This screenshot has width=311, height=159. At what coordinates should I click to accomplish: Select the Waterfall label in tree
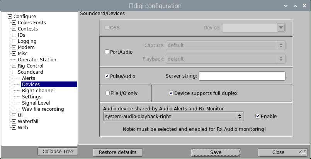[28, 122]
